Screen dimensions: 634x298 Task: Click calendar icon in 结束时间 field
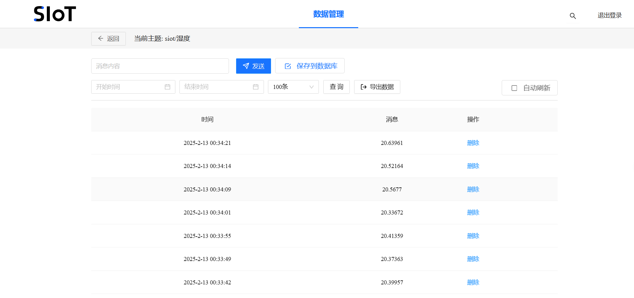coord(256,87)
